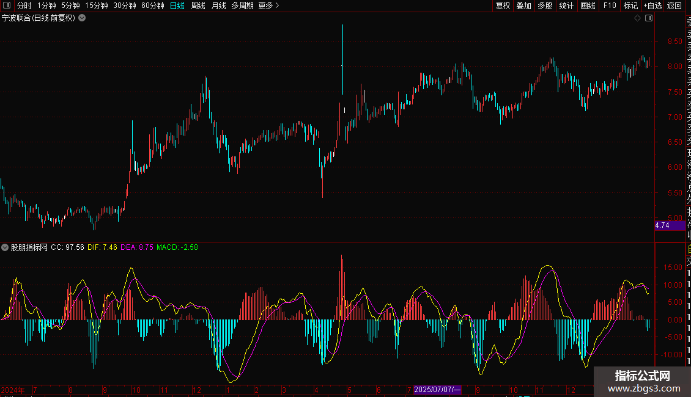Switch to 周线 weekly chart
Image resolution: width=691 pixels, height=397 pixels.
click(x=198, y=5)
